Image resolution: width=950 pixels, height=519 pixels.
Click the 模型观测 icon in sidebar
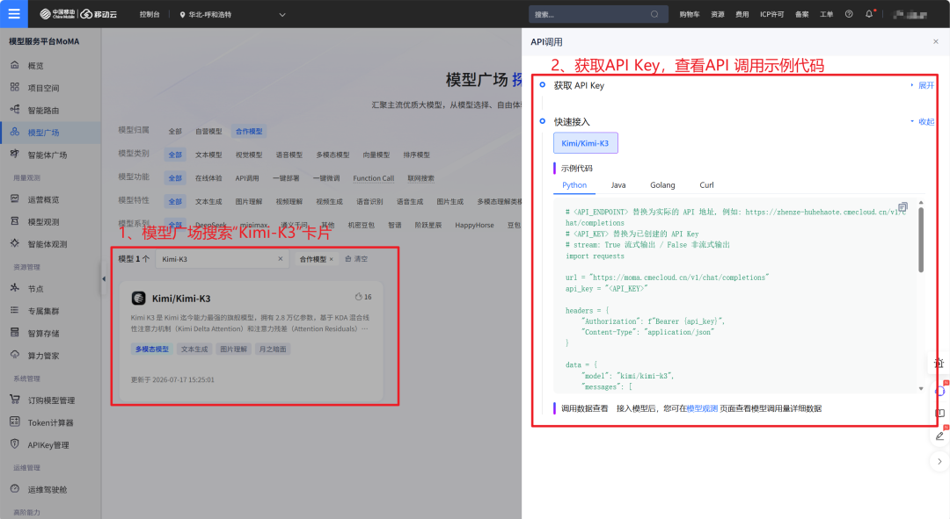[x=15, y=221]
